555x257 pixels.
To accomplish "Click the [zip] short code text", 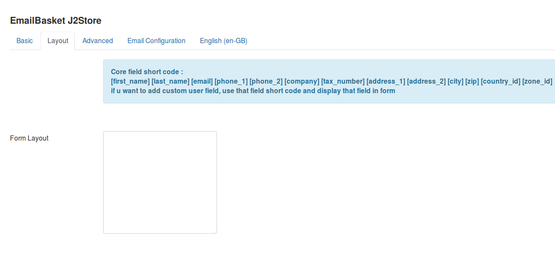I will [472, 81].
